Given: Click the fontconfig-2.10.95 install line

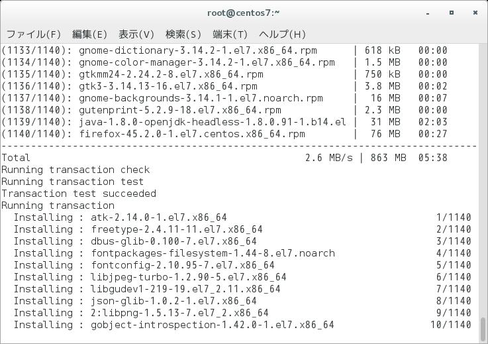Looking at the screenshot, I should pyautogui.click(x=242, y=265).
